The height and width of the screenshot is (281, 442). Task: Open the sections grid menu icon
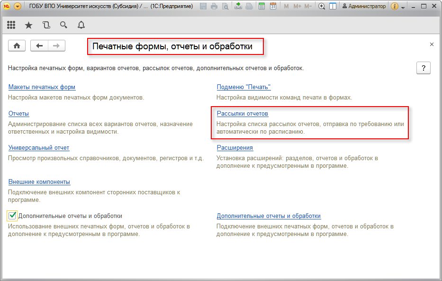(11, 25)
